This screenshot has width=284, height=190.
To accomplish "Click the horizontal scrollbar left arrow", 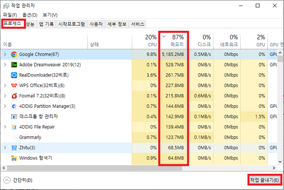I will (4, 168).
